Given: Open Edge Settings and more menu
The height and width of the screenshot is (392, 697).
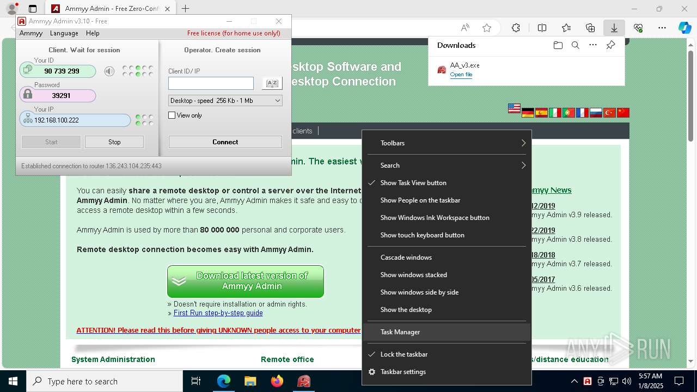Looking at the screenshot, I should [662, 28].
